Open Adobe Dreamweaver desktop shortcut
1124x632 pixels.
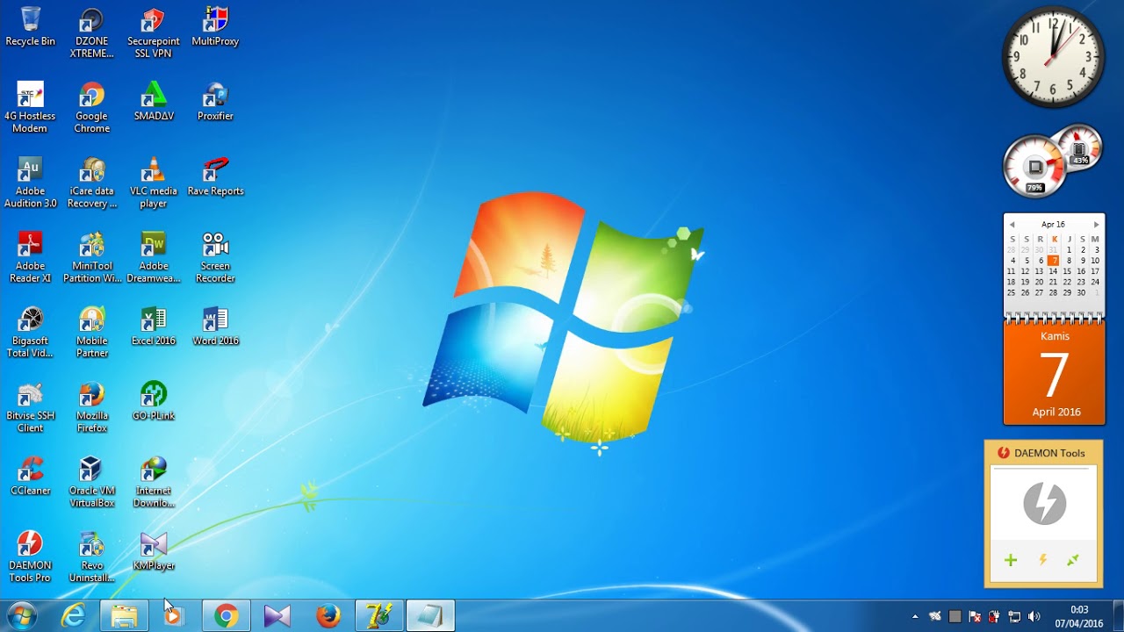tap(154, 257)
